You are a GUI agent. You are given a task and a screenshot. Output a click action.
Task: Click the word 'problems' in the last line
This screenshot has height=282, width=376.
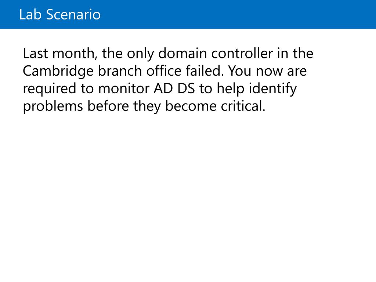(53, 106)
